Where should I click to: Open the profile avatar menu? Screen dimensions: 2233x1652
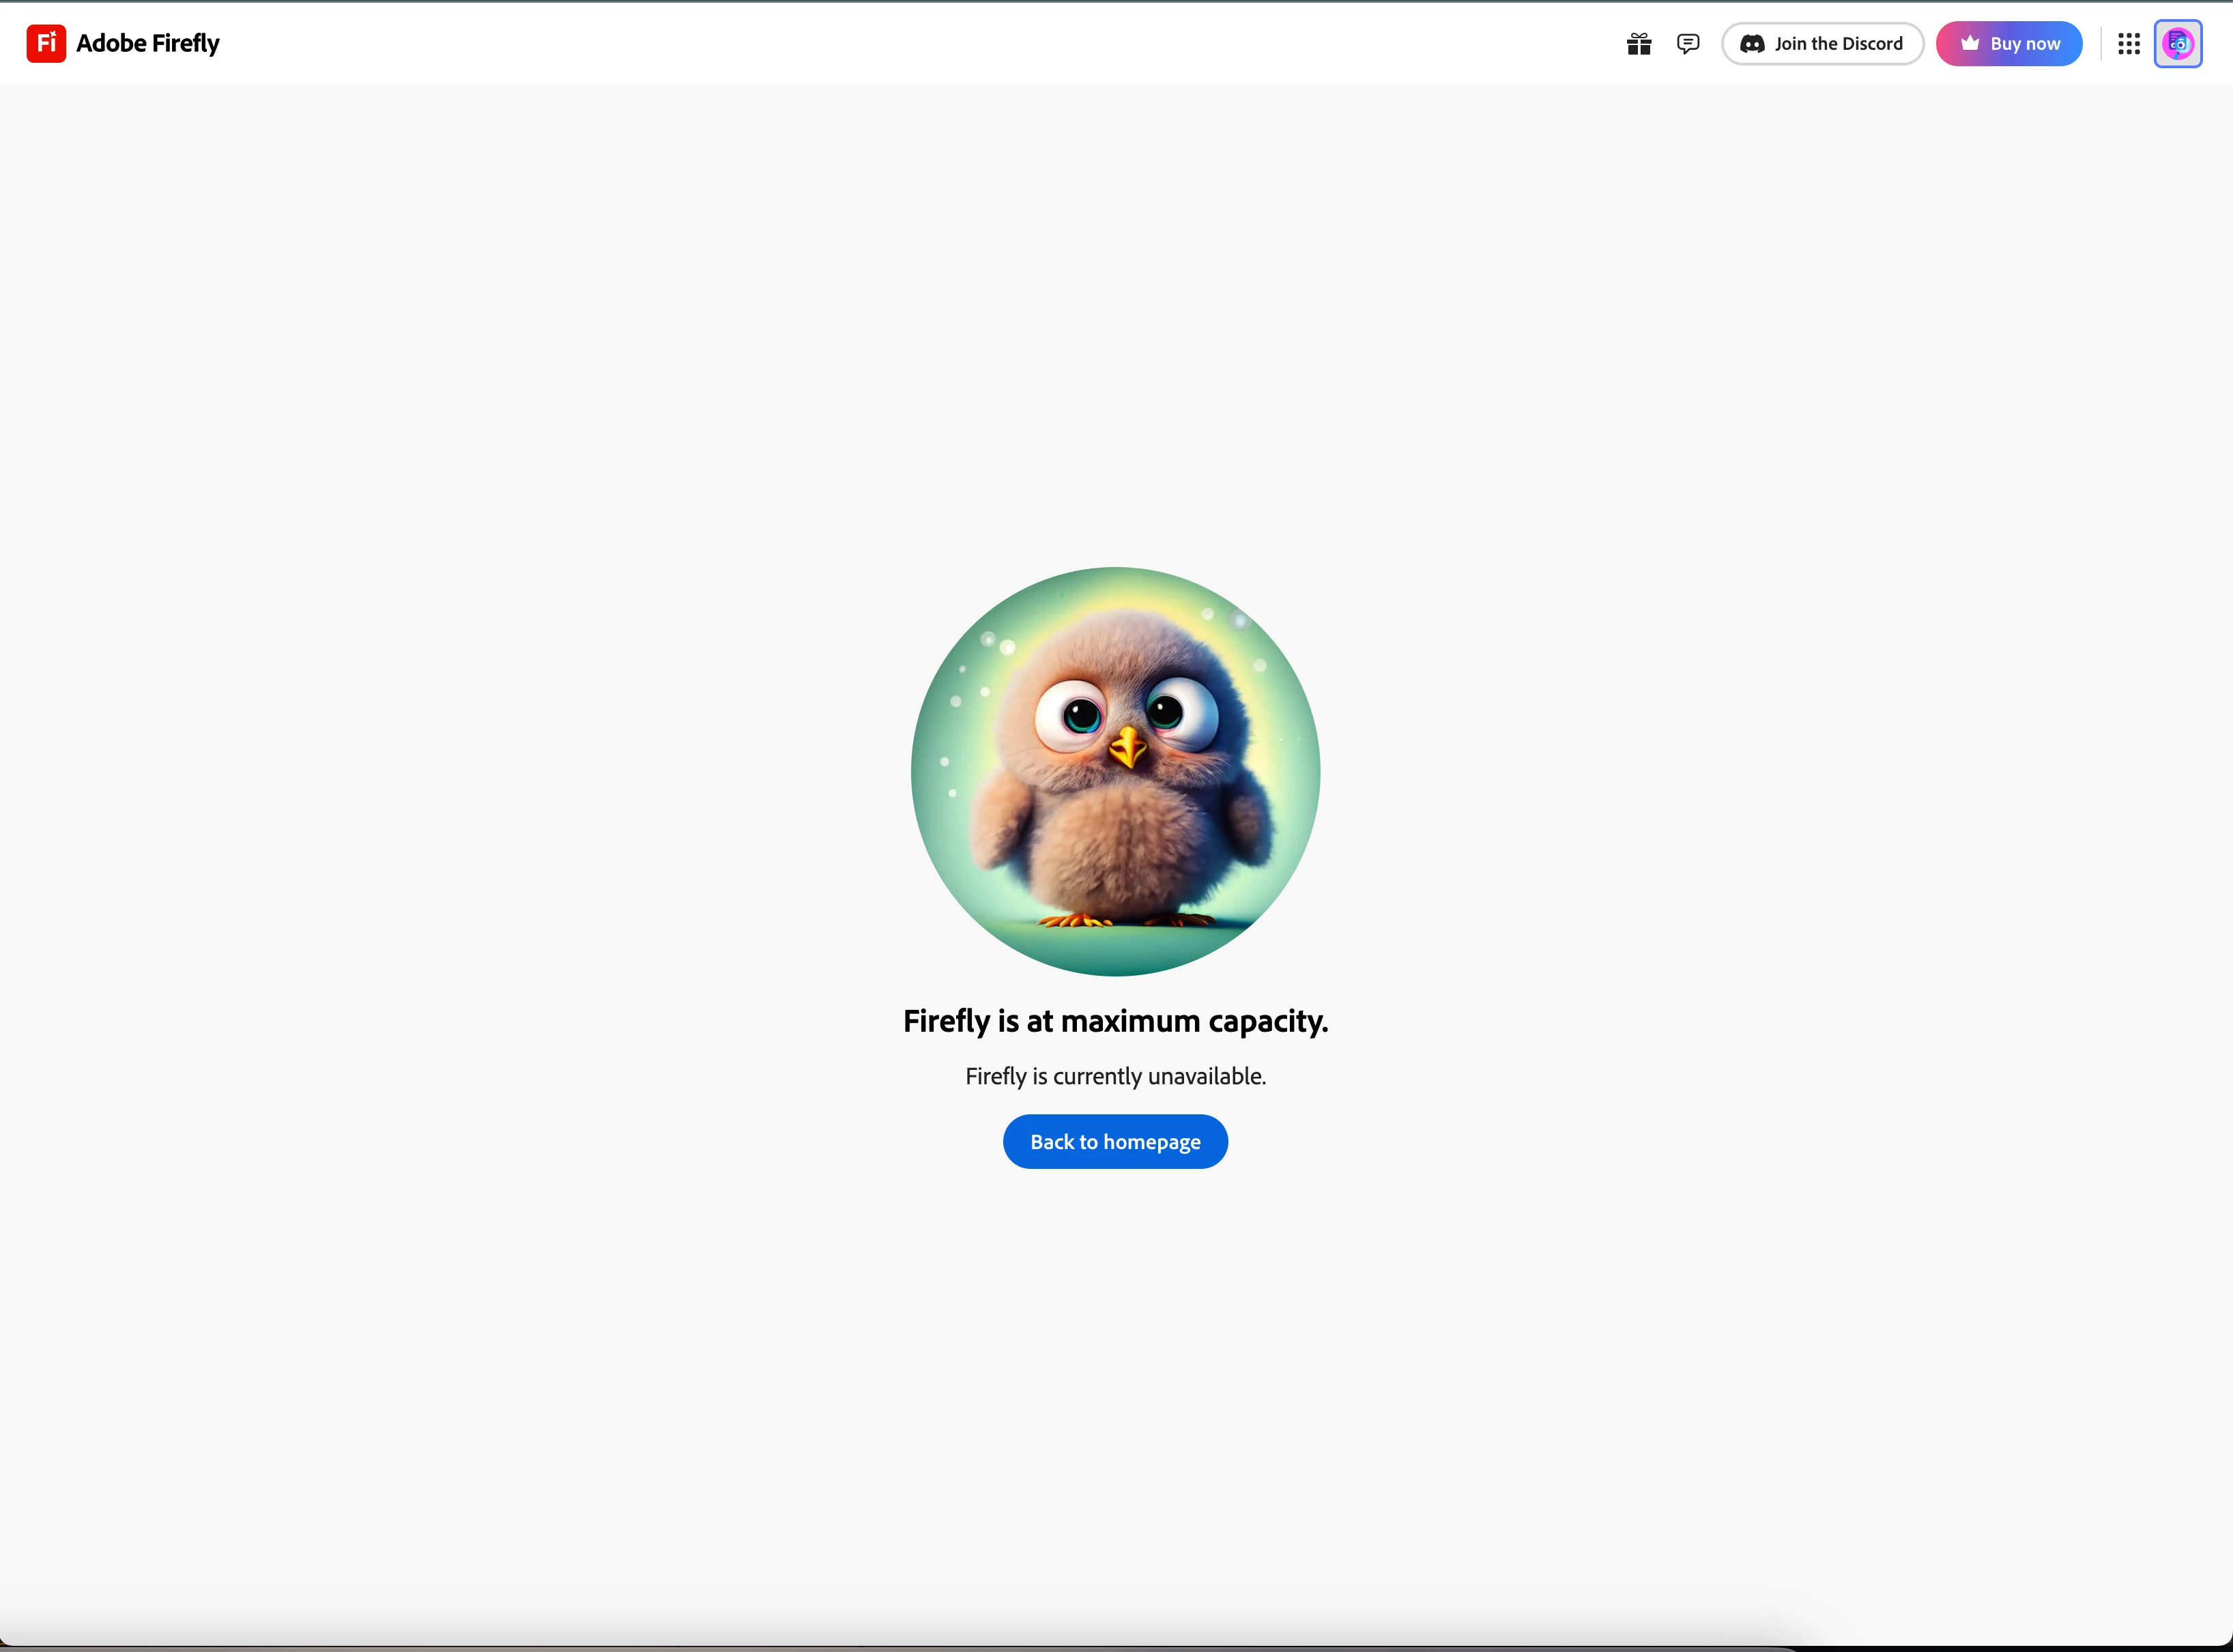pos(2177,44)
